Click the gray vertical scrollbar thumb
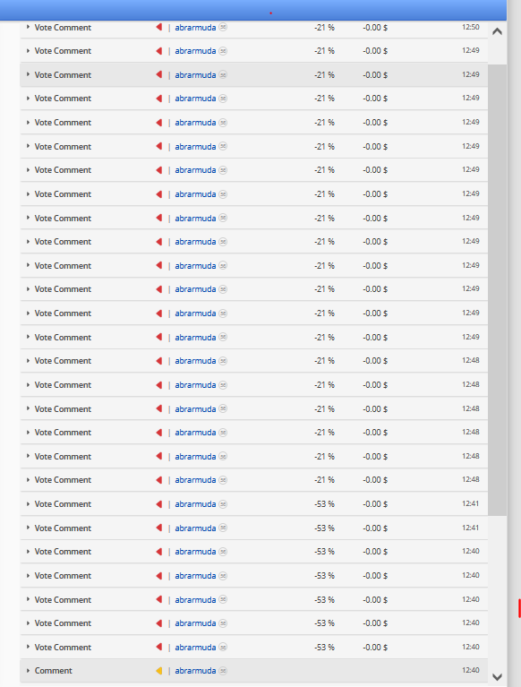 [x=497, y=290]
